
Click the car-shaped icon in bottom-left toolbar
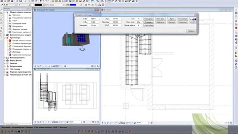(x=19, y=131)
